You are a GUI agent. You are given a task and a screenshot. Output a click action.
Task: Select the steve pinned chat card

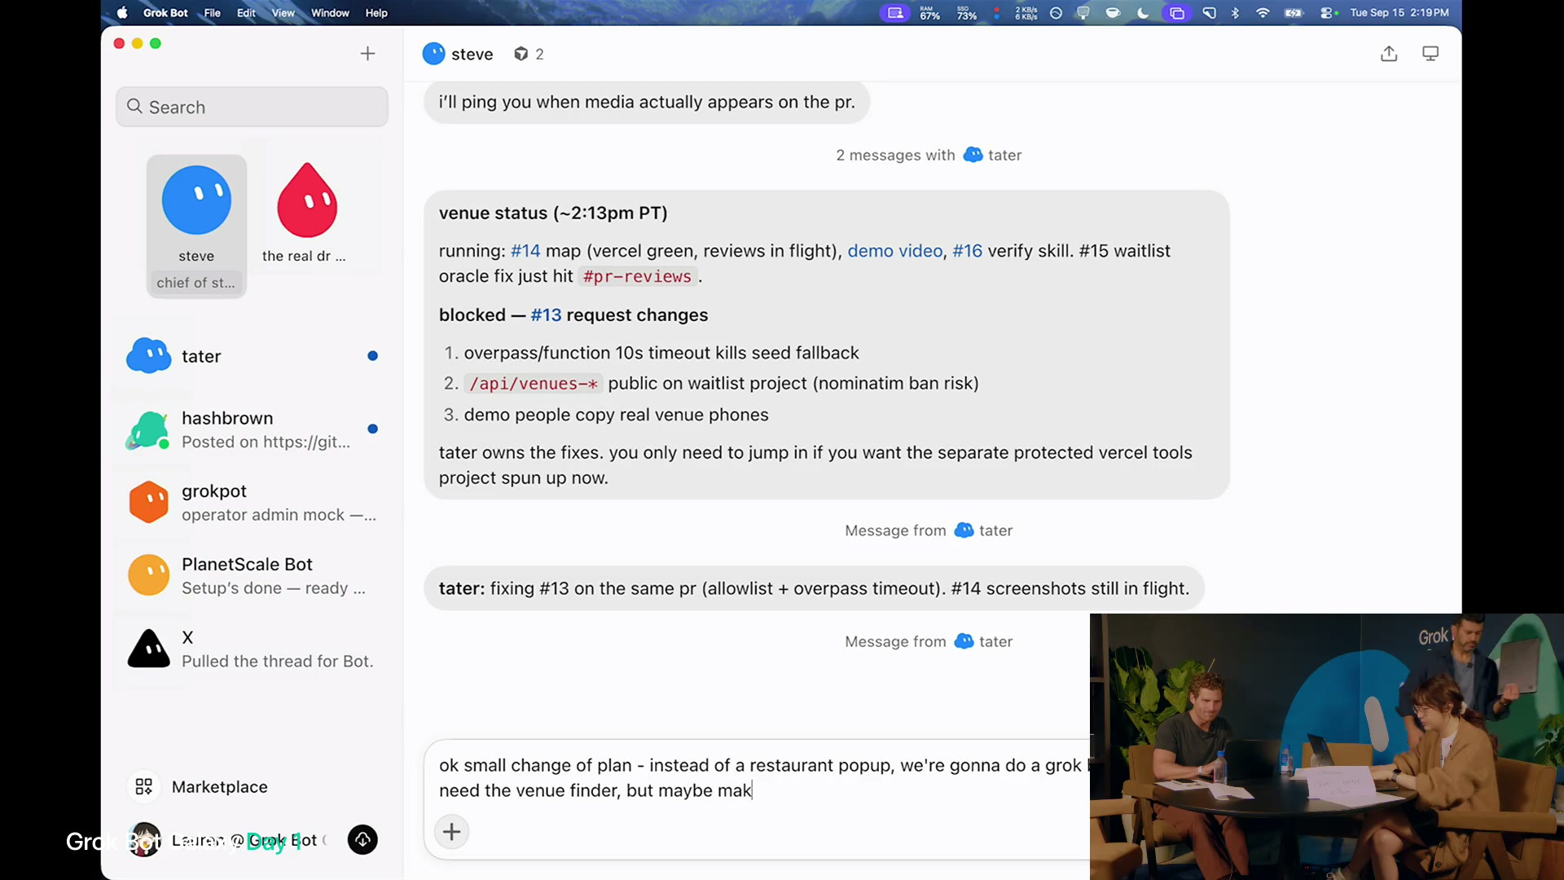(196, 226)
